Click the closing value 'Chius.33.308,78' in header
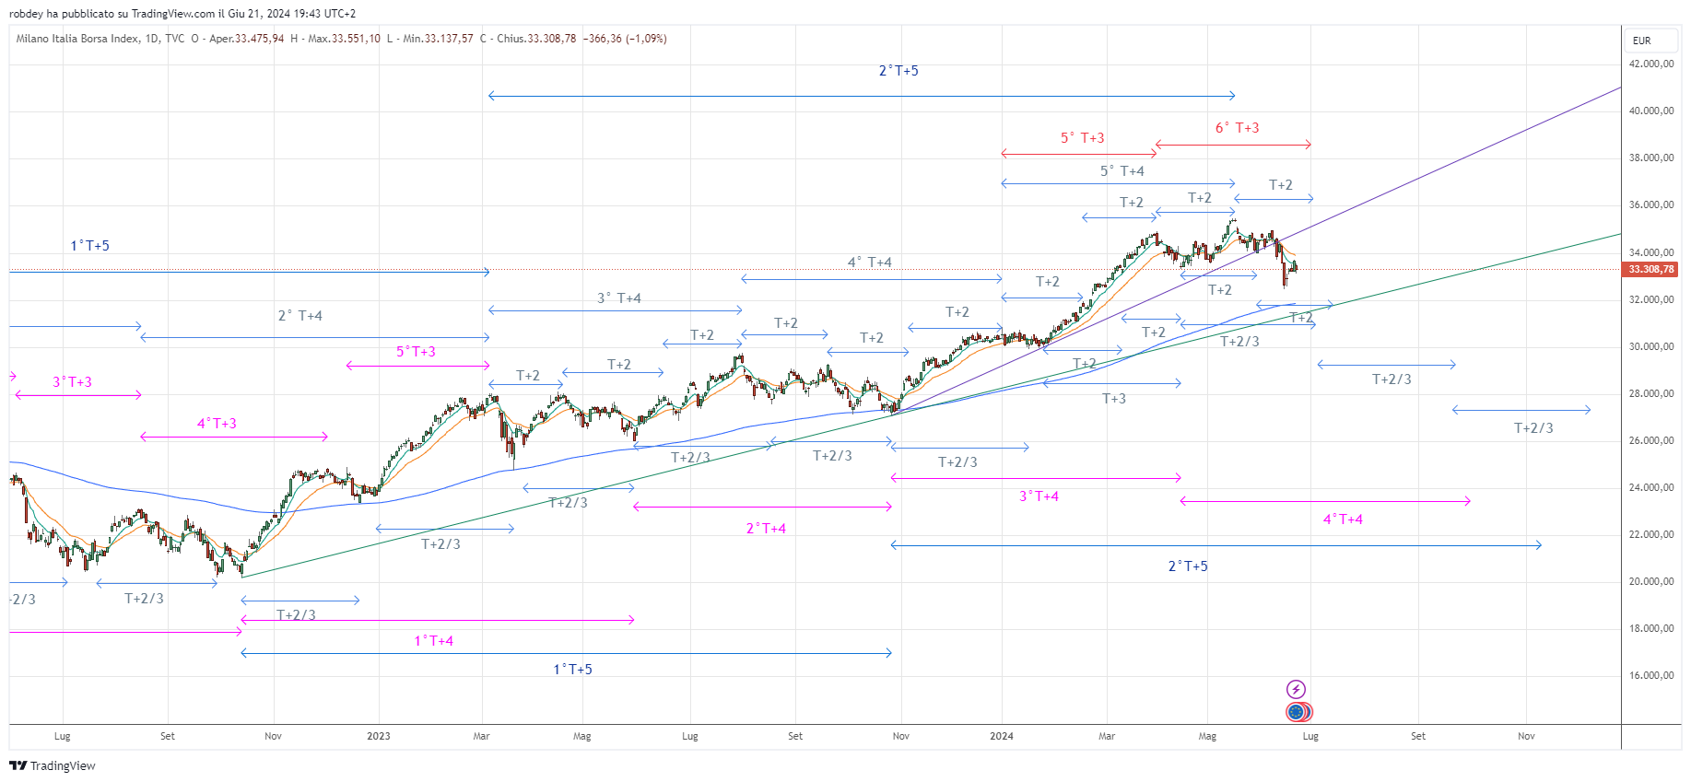Image resolution: width=1691 pixels, height=782 pixels. coord(536,39)
